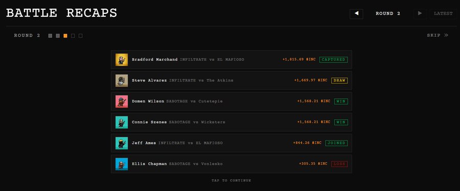460x191 pixels.
Task: Click 'SABOTAGE vs Wicksters' text
Action: tap(197, 122)
